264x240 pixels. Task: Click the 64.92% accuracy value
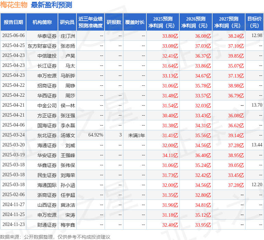[x=96, y=135]
